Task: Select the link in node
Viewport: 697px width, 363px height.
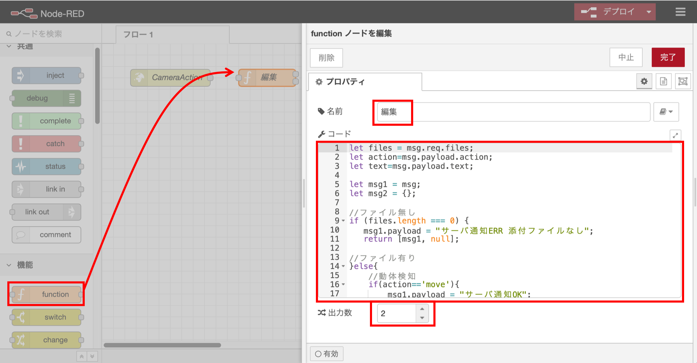Action: pyautogui.click(x=47, y=189)
